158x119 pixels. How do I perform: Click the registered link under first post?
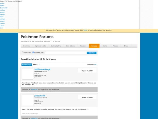coord(34,89)
